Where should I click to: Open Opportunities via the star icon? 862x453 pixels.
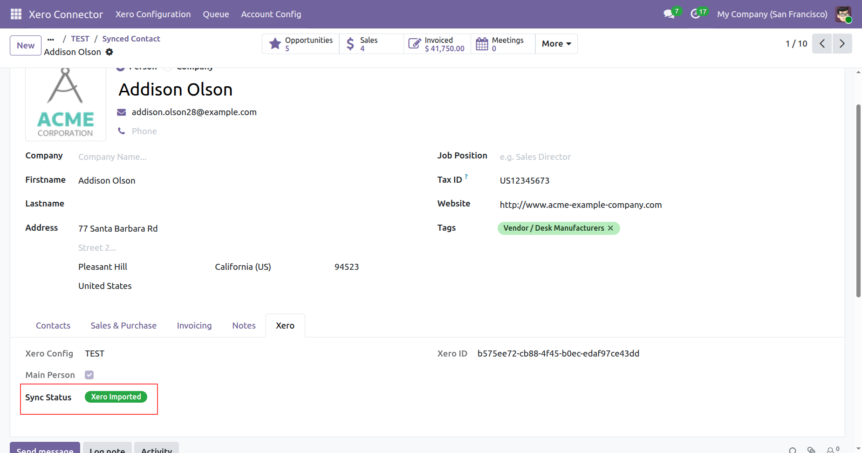point(275,44)
